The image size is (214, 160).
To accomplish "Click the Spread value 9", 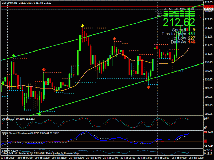I will pos(194,30).
